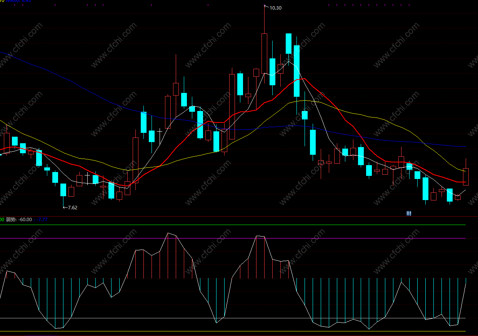The image size is (478, 336).
Task: Click the cyan candlestick above the 7.62 label
Action: 63,190
